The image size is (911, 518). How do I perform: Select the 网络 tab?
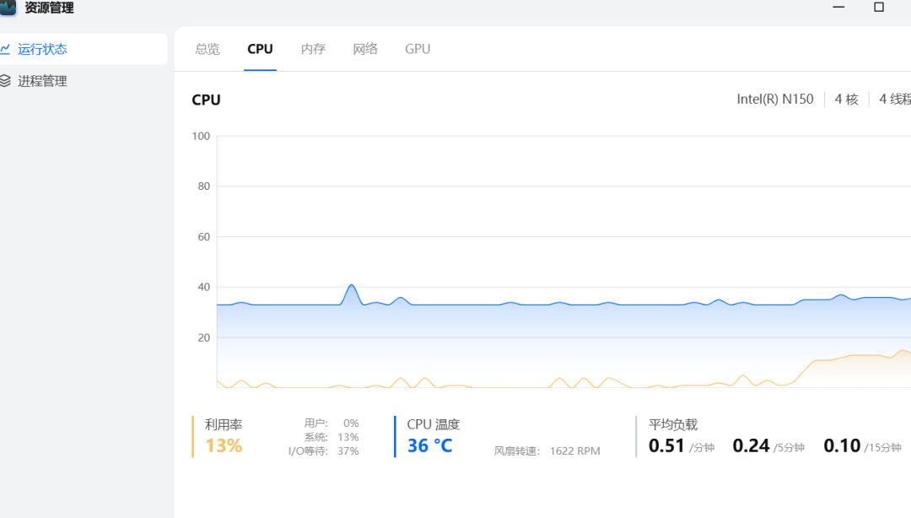click(365, 49)
